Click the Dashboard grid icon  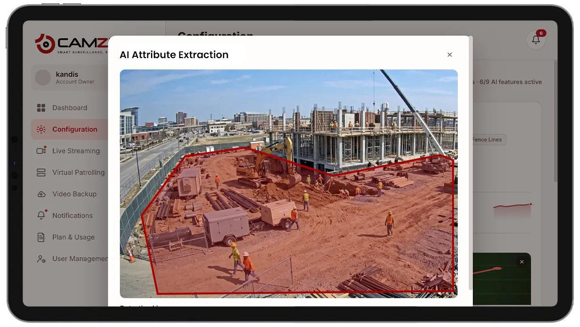point(41,108)
